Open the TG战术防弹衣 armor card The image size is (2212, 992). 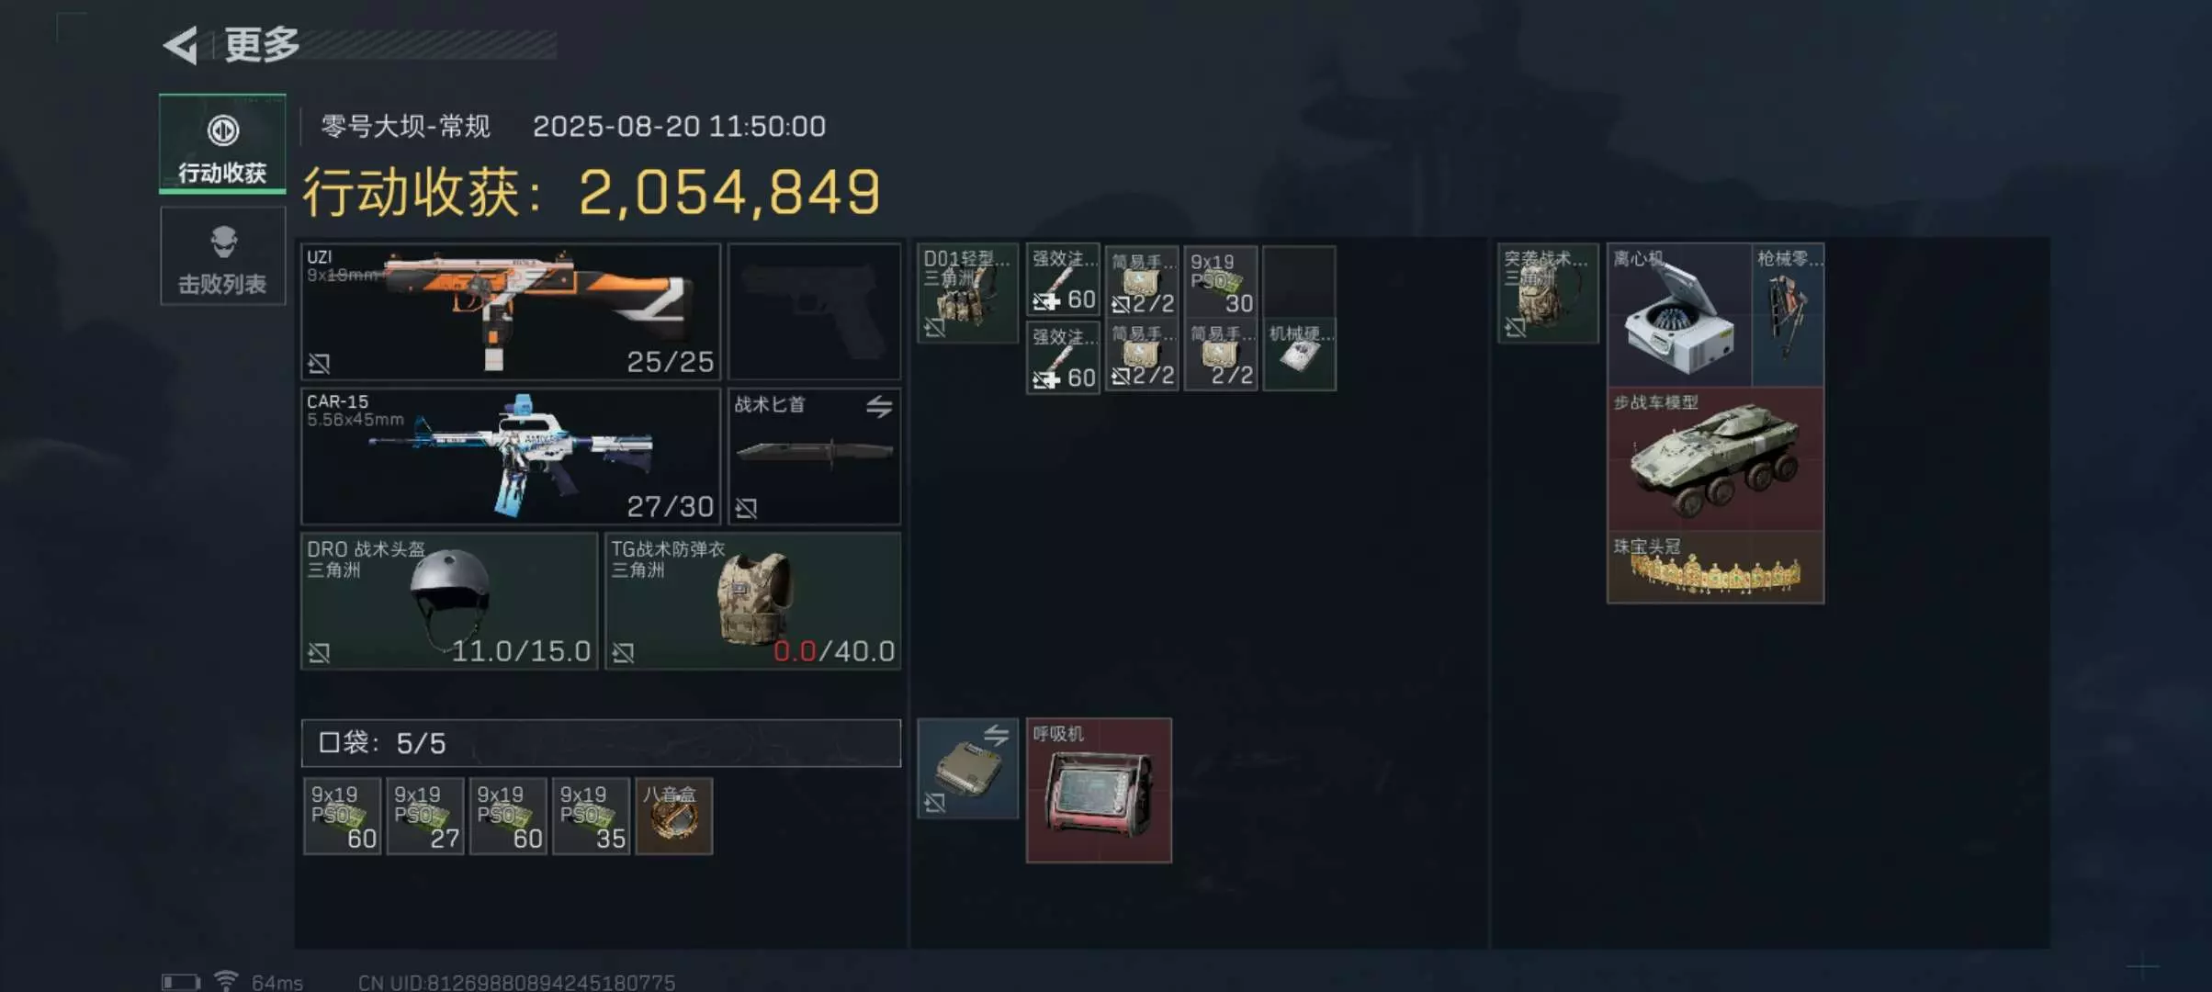[x=752, y=601]
